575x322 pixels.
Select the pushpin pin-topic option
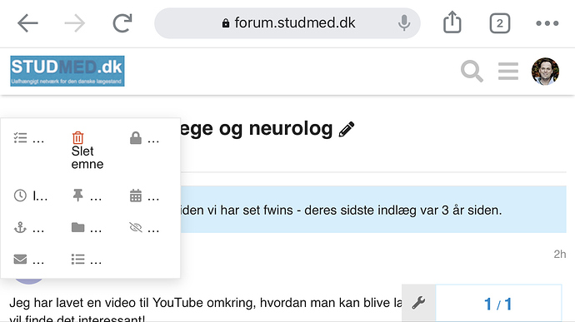(x=87, y=196)
